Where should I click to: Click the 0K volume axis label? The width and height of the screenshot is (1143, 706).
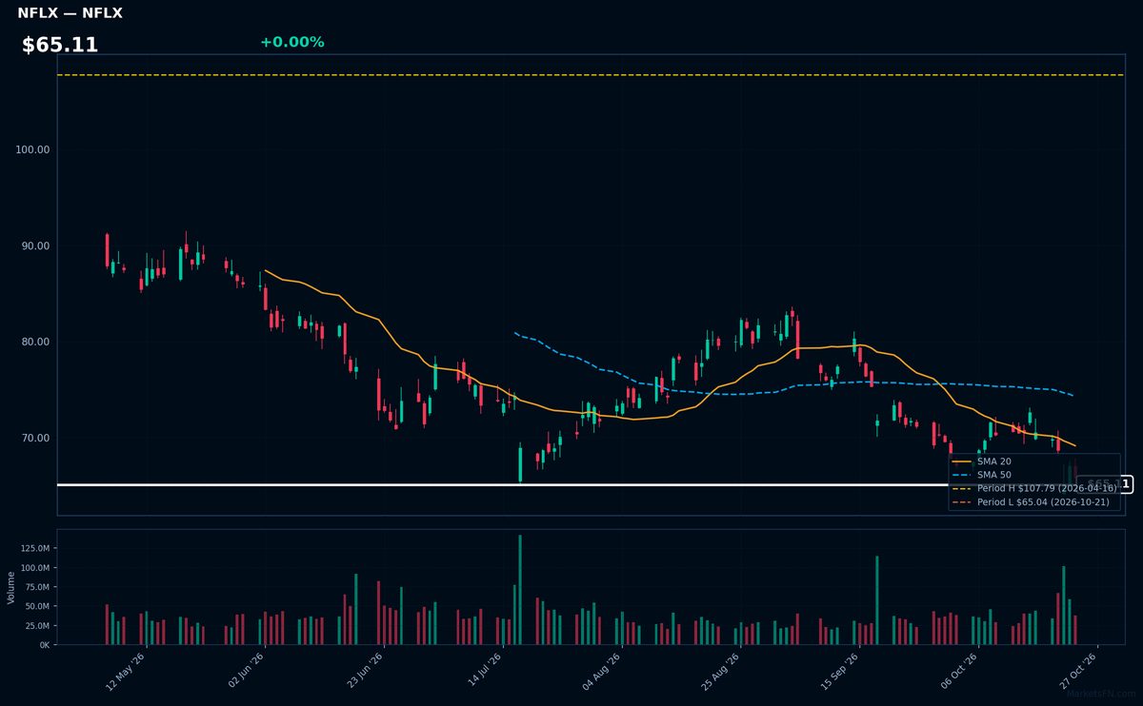(x=45, y=645)
